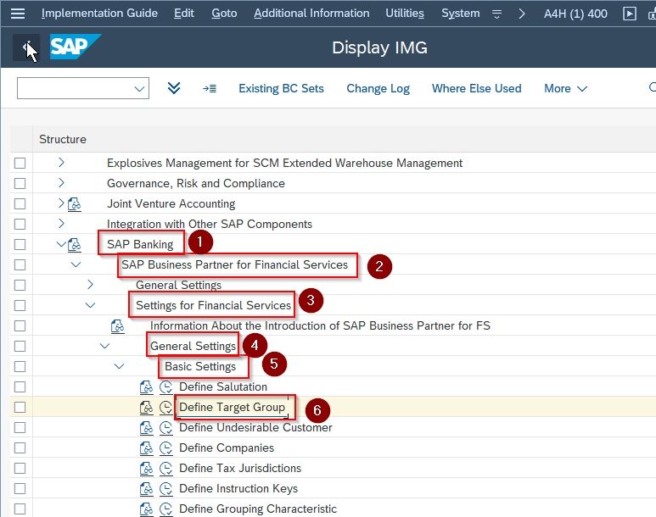Image resolution: width=656 pixels, height=517 pixels.
Task: Open the Implementation Guide menu
Action: tap(99, 14)
